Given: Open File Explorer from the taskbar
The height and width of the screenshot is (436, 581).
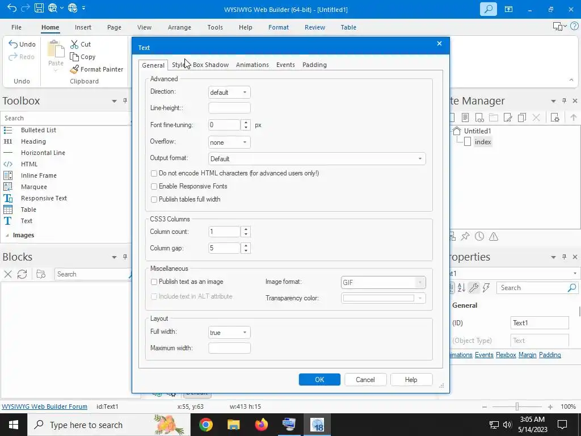Looking at the screenshot, I should pos(233,425).
